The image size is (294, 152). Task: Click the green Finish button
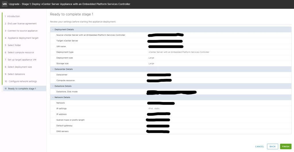(x=286, y=147)
